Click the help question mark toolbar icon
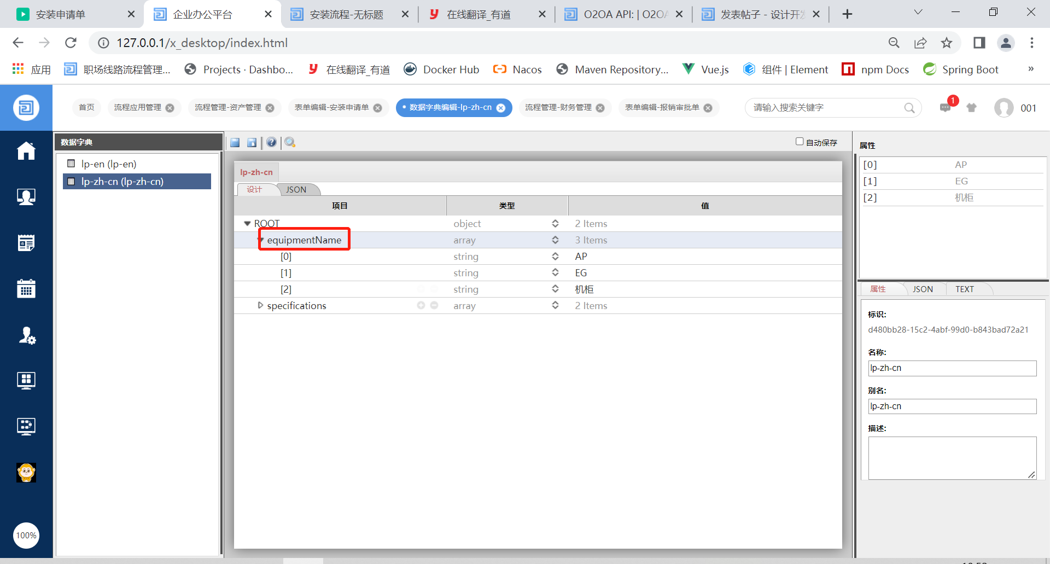Screen dimensions: 1050x564 (271, 143)
